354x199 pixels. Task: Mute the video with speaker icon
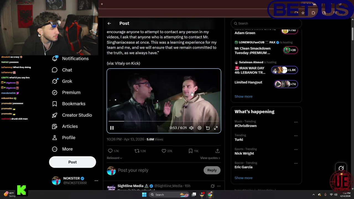coord(191,128)
